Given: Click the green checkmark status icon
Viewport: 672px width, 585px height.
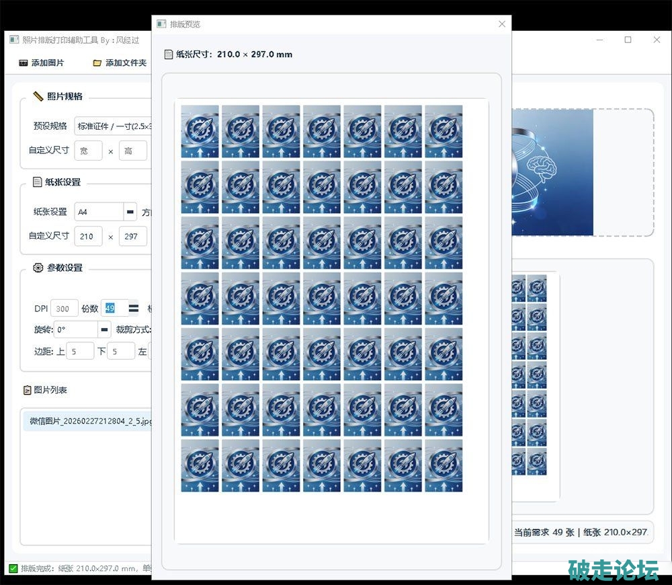Looking at the screenshot, I should pos(13,569).
